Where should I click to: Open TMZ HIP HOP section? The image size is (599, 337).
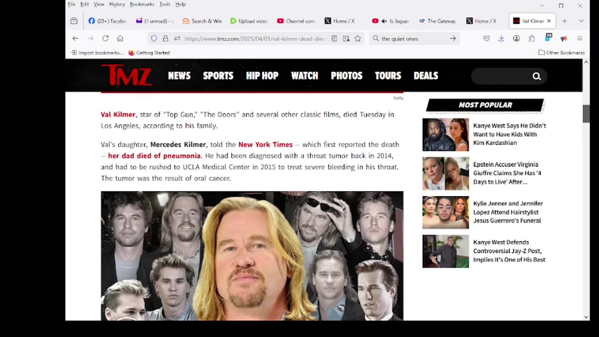(262, 76)
